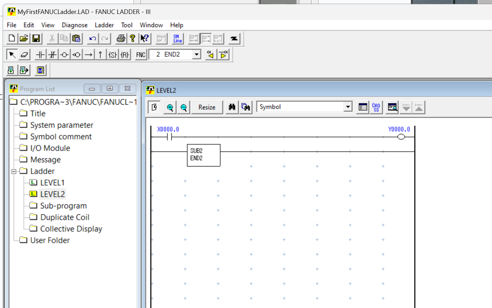Activate context help pointer icon
Image resolution: width=492 pixels, height=308 pixels.
point(145,38)
